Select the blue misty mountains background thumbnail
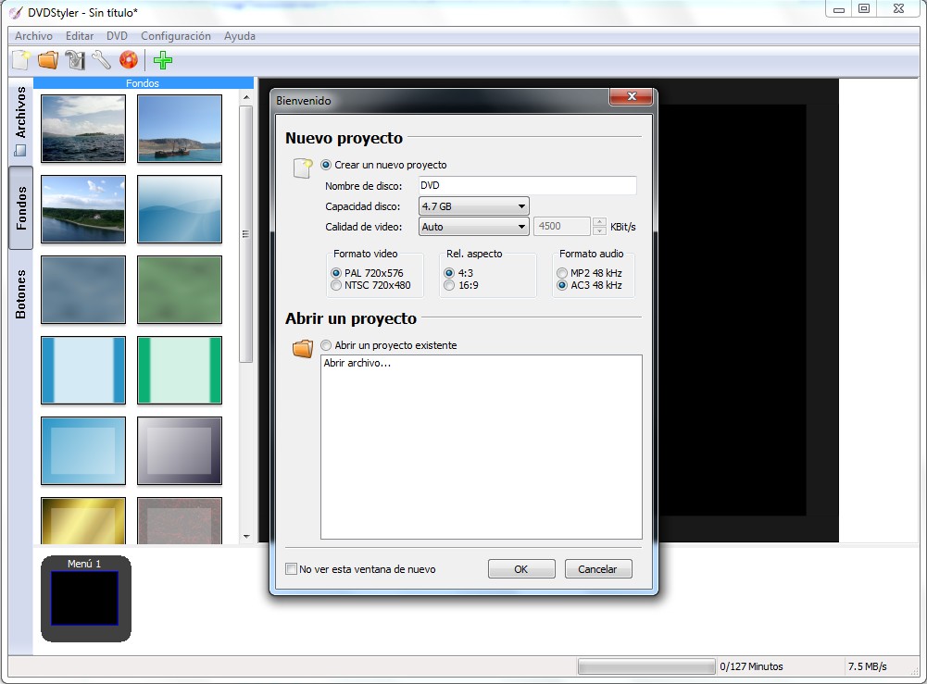This screenshot has height=684, width=927. click(180, 209)
